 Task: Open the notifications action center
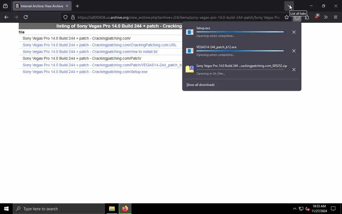(x=333, y=209)
